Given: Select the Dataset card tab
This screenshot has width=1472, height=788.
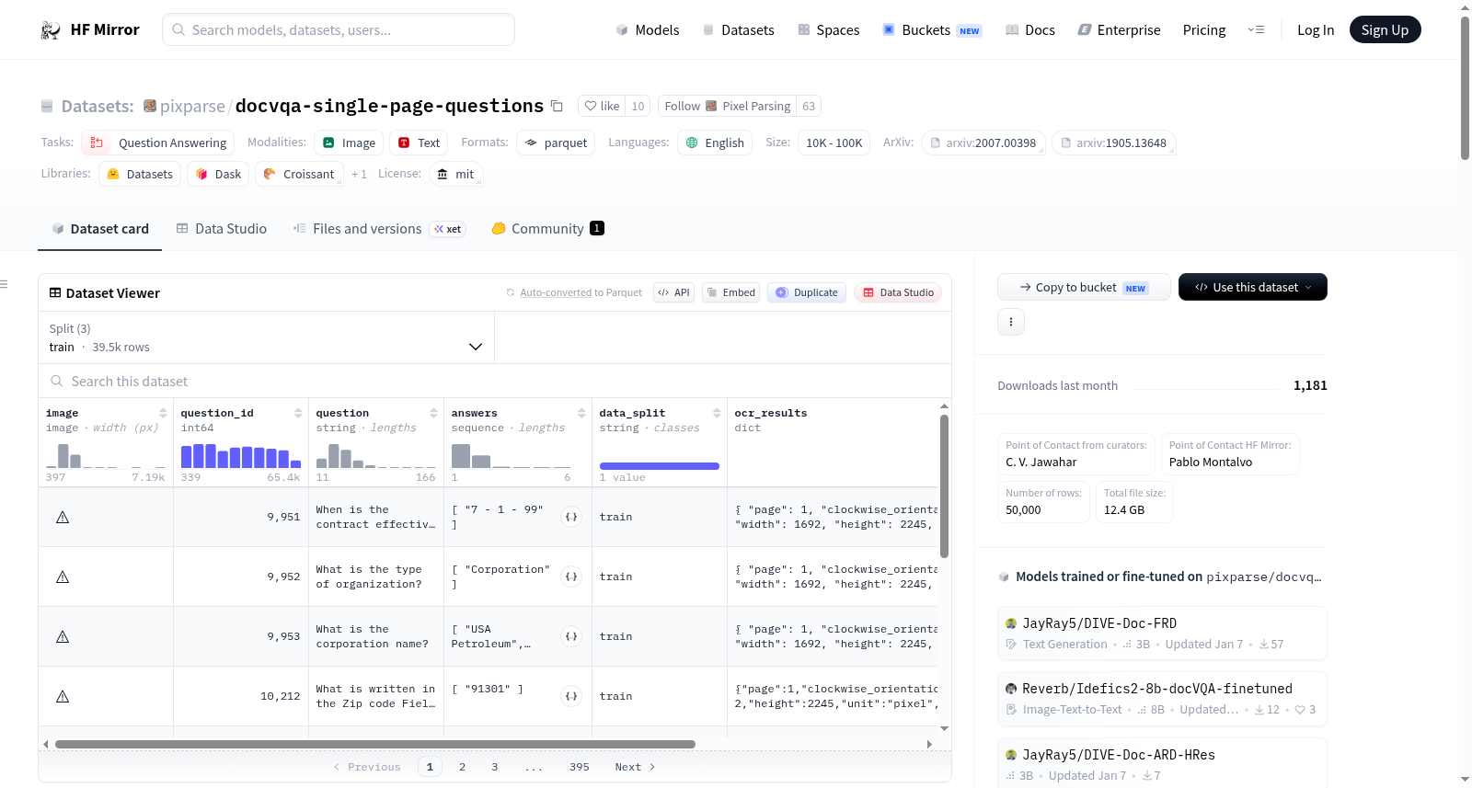Looking at the screenshot, I should coord(100,228).
